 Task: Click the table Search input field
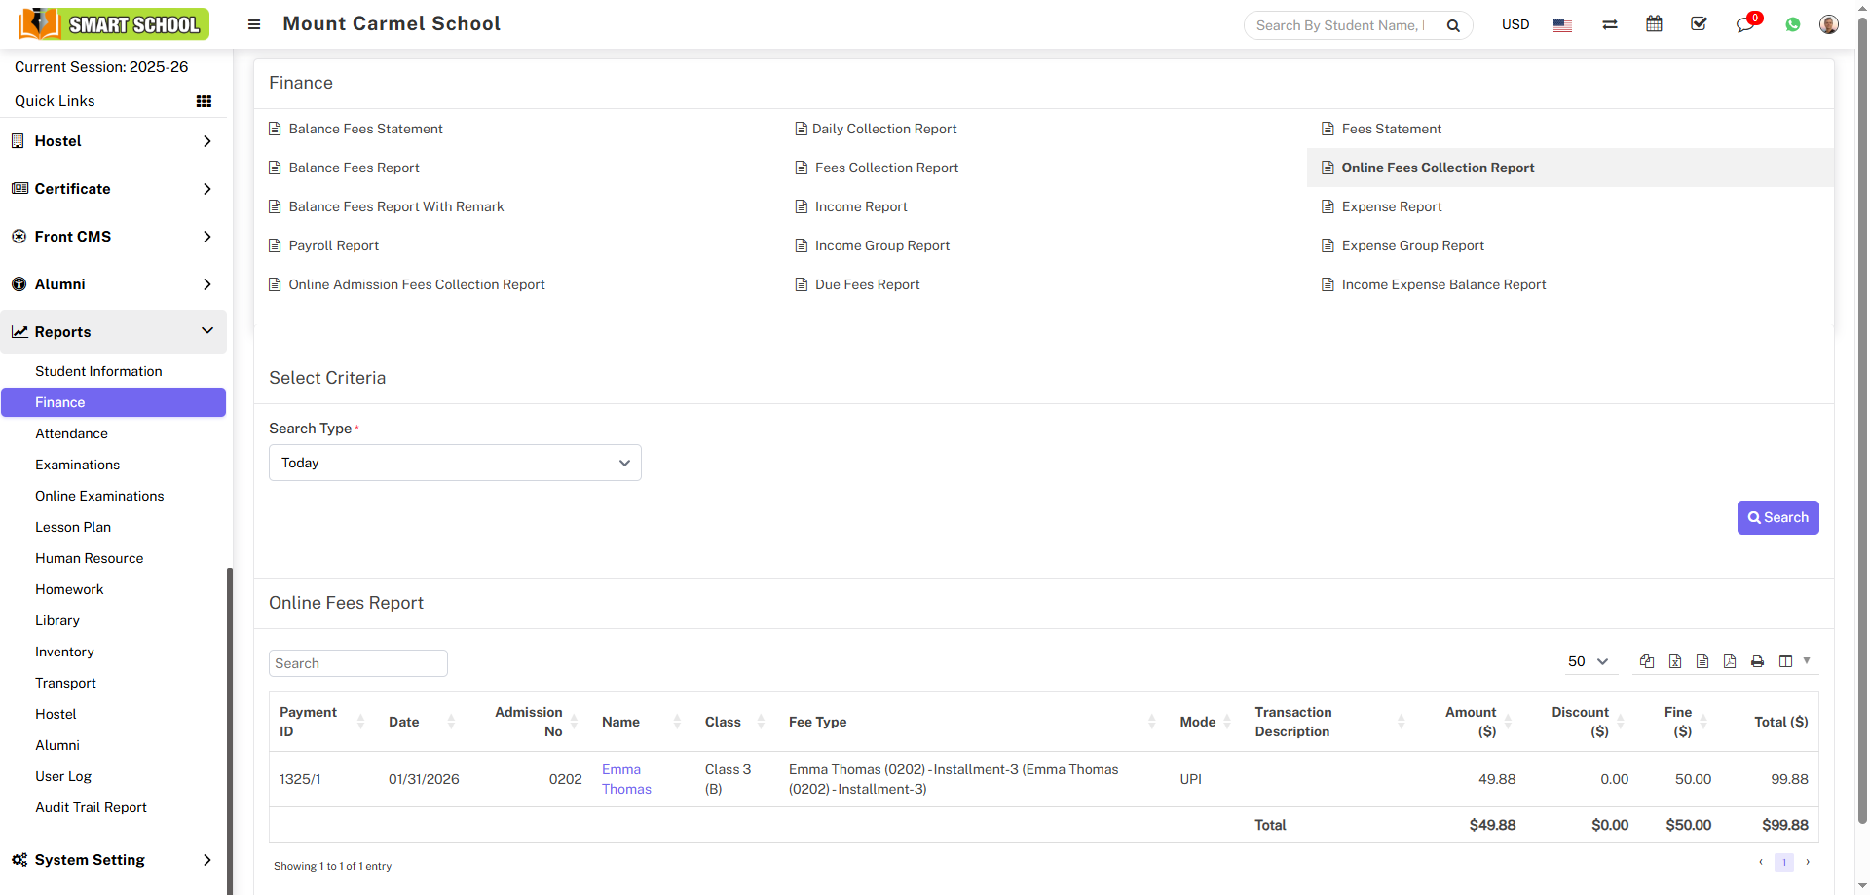pos(357,663)
